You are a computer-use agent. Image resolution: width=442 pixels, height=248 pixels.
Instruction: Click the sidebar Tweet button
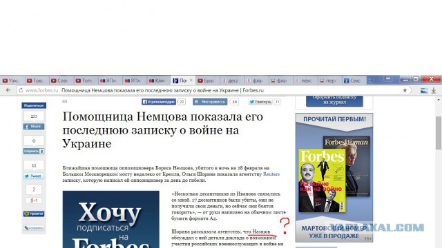(34, 176)
